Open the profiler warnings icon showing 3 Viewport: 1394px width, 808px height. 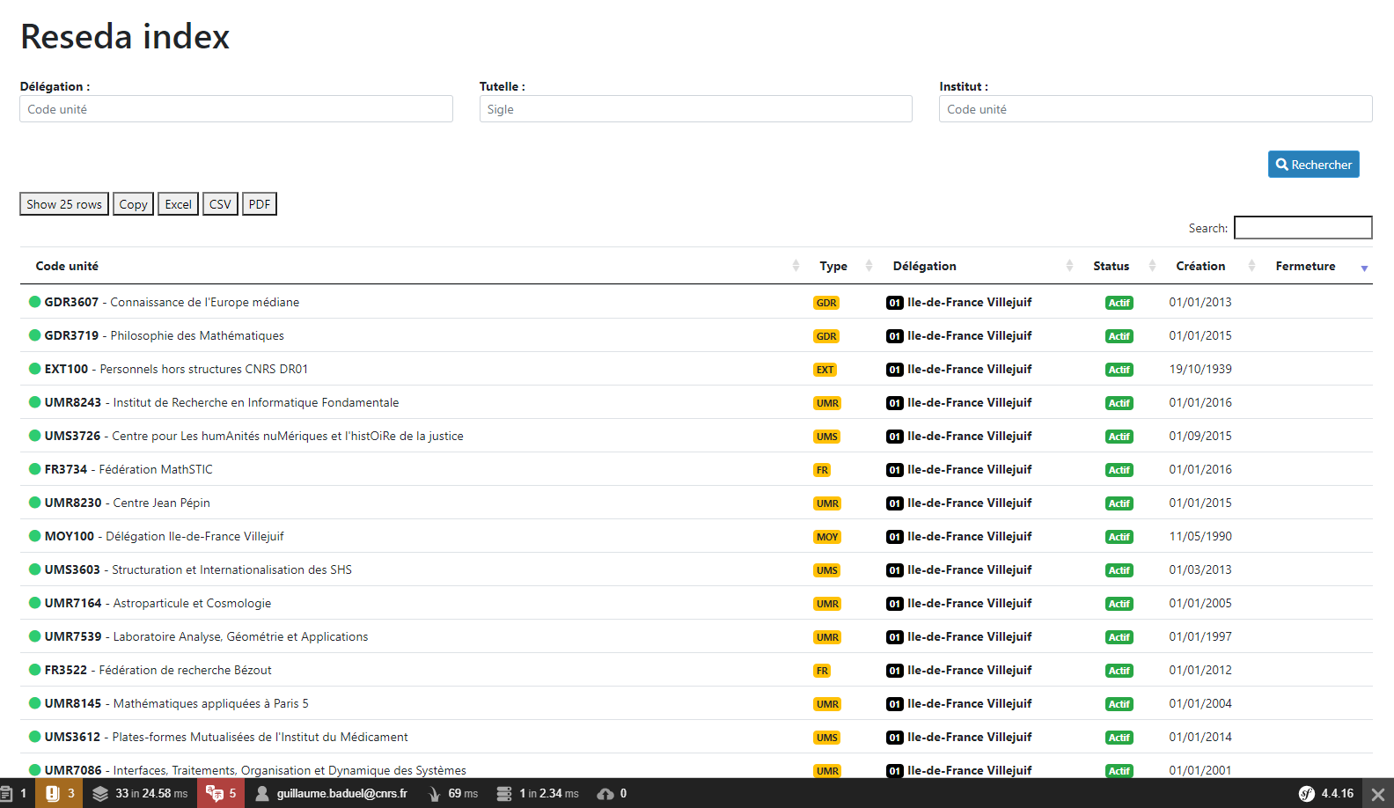59,793
